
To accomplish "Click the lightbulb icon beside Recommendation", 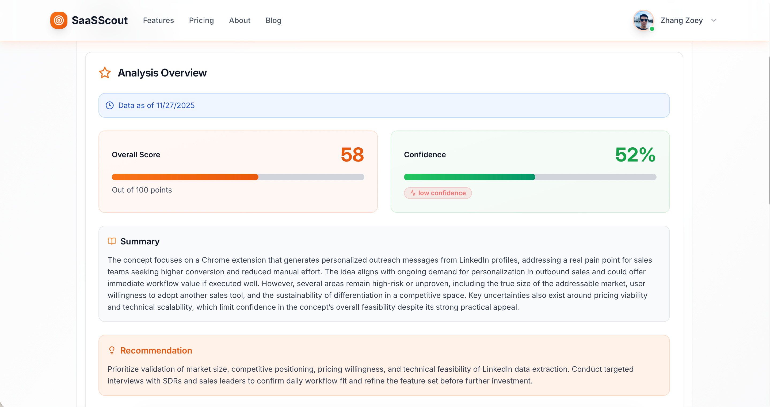I will [x=112, y=350].
